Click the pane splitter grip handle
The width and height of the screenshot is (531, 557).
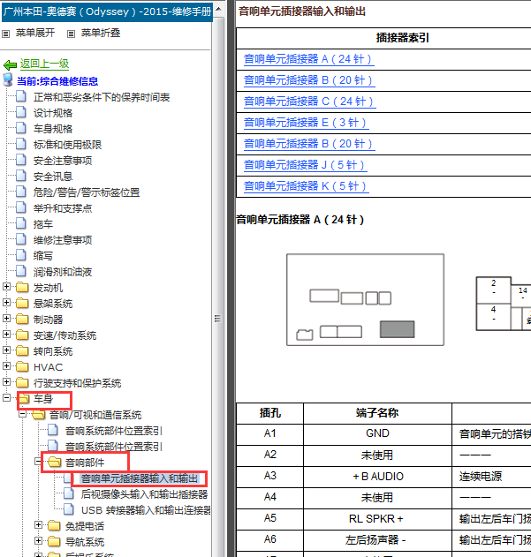[217, 319]
